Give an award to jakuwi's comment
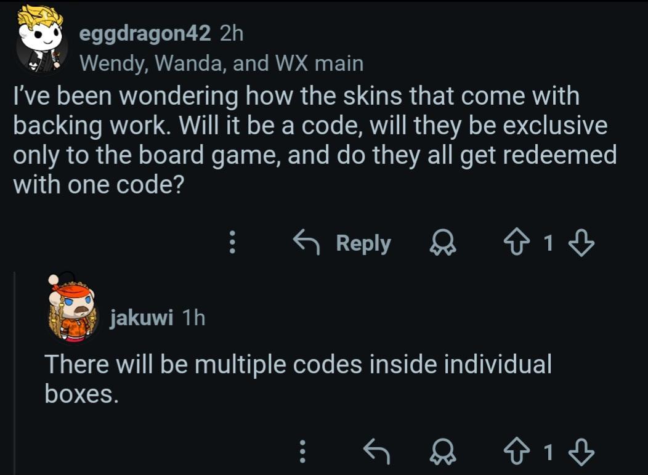Image resolution: width=648 pixels, height=475 pixels. click(x=443, y=452)
